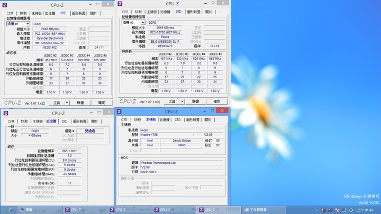
Task: Click the CPU-Z logo icon in the slot #1 SPD window title bar
Action: pos(5,5)
